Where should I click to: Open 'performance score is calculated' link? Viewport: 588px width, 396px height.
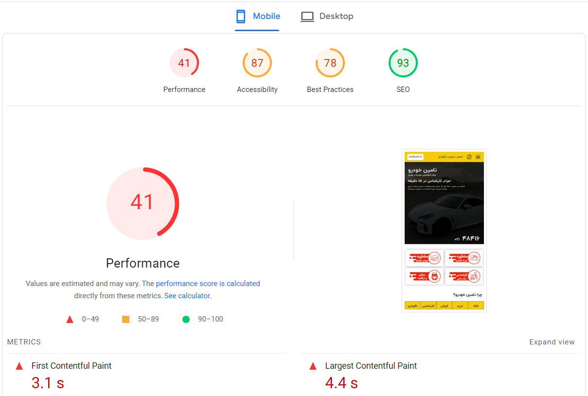tap(208, 284)
